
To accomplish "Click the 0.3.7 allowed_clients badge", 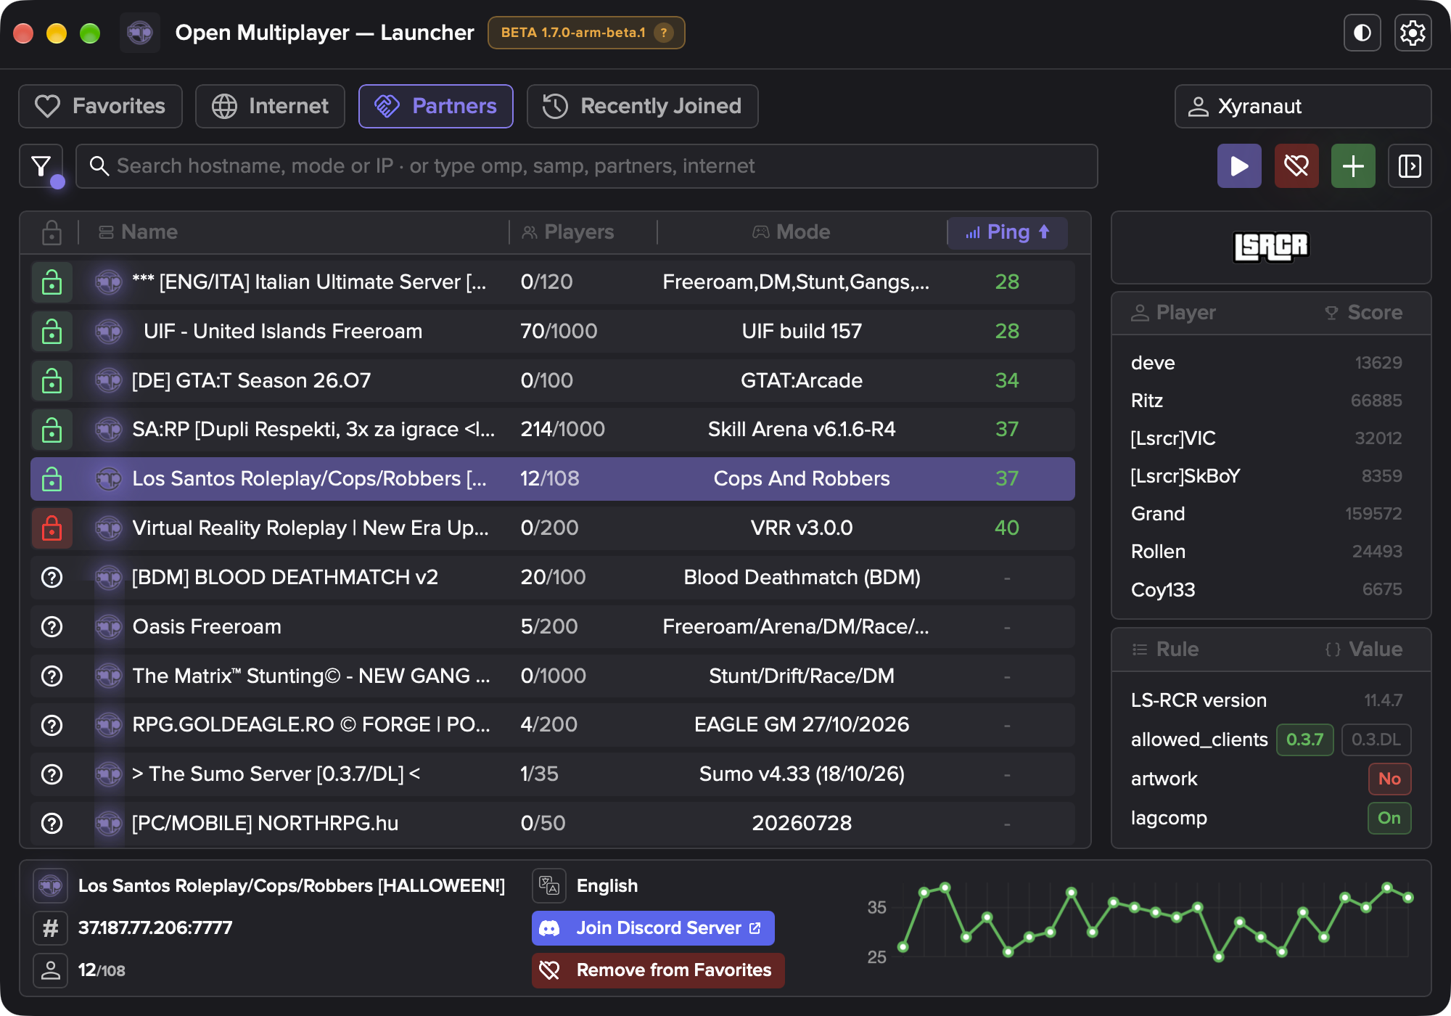I will click(x=1304, y=740).
